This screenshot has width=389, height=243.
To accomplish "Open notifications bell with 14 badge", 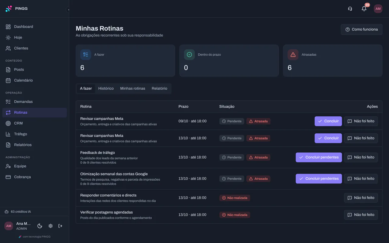I will click(x=364, y=9).
